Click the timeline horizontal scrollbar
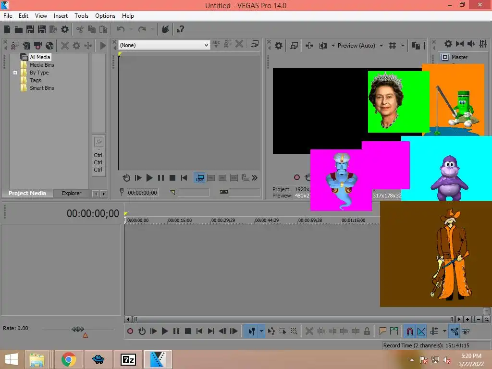 293,320
